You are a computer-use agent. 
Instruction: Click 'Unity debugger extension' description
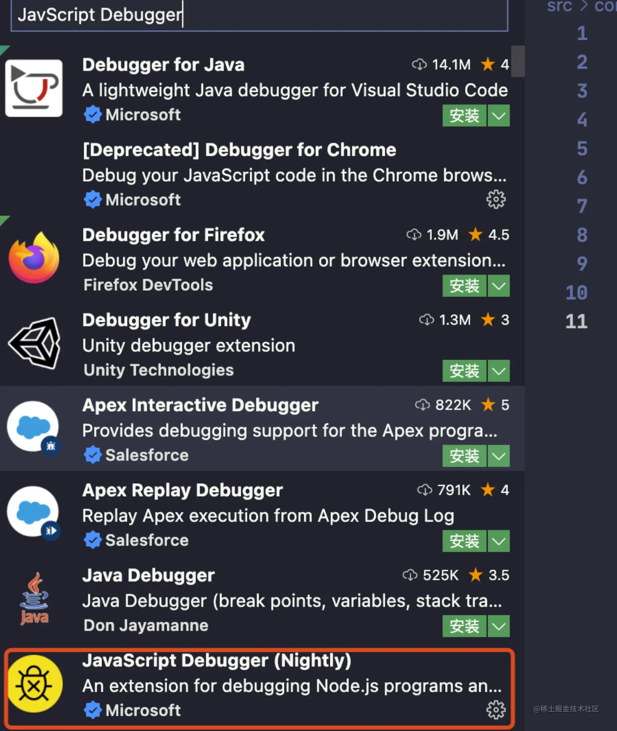click(x=189, y=346)
